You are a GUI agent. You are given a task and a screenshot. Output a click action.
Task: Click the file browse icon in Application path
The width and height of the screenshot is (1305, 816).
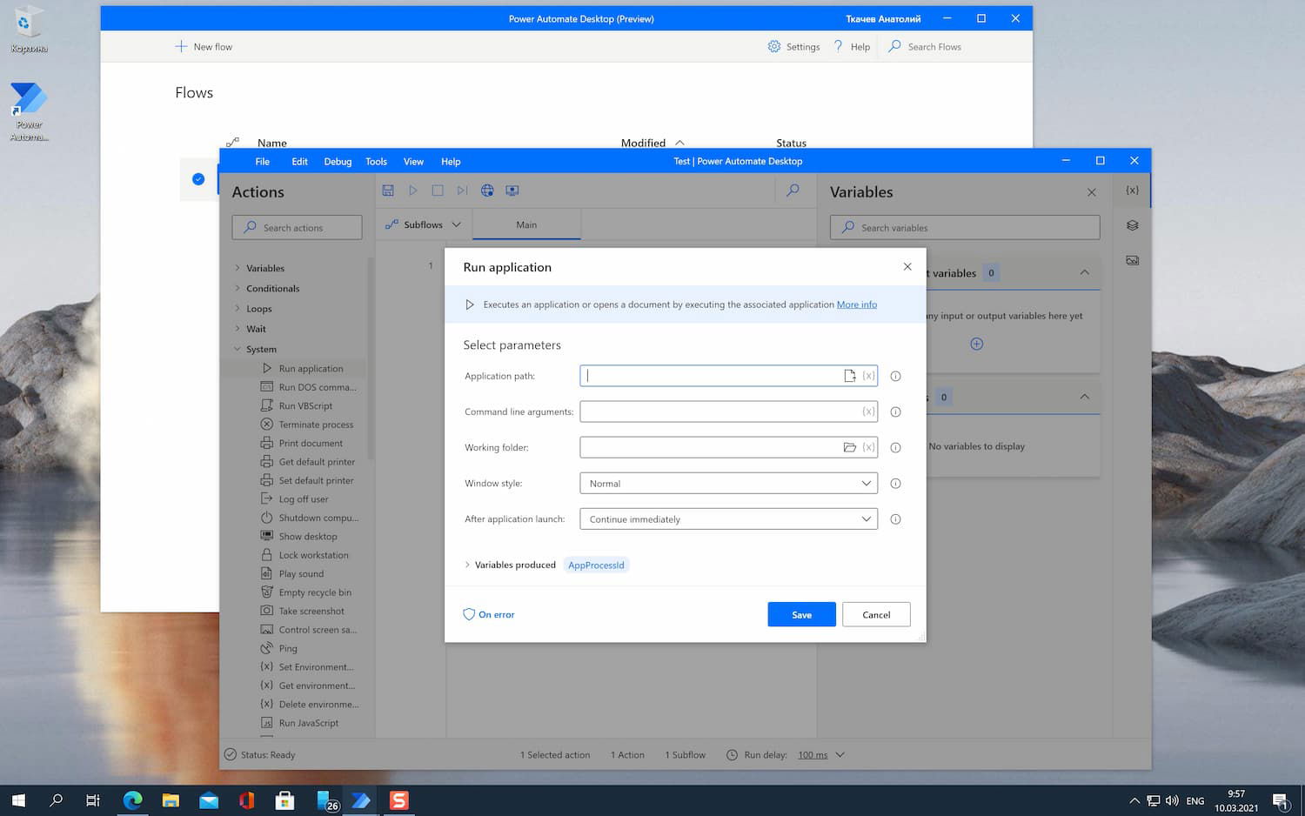850,376
